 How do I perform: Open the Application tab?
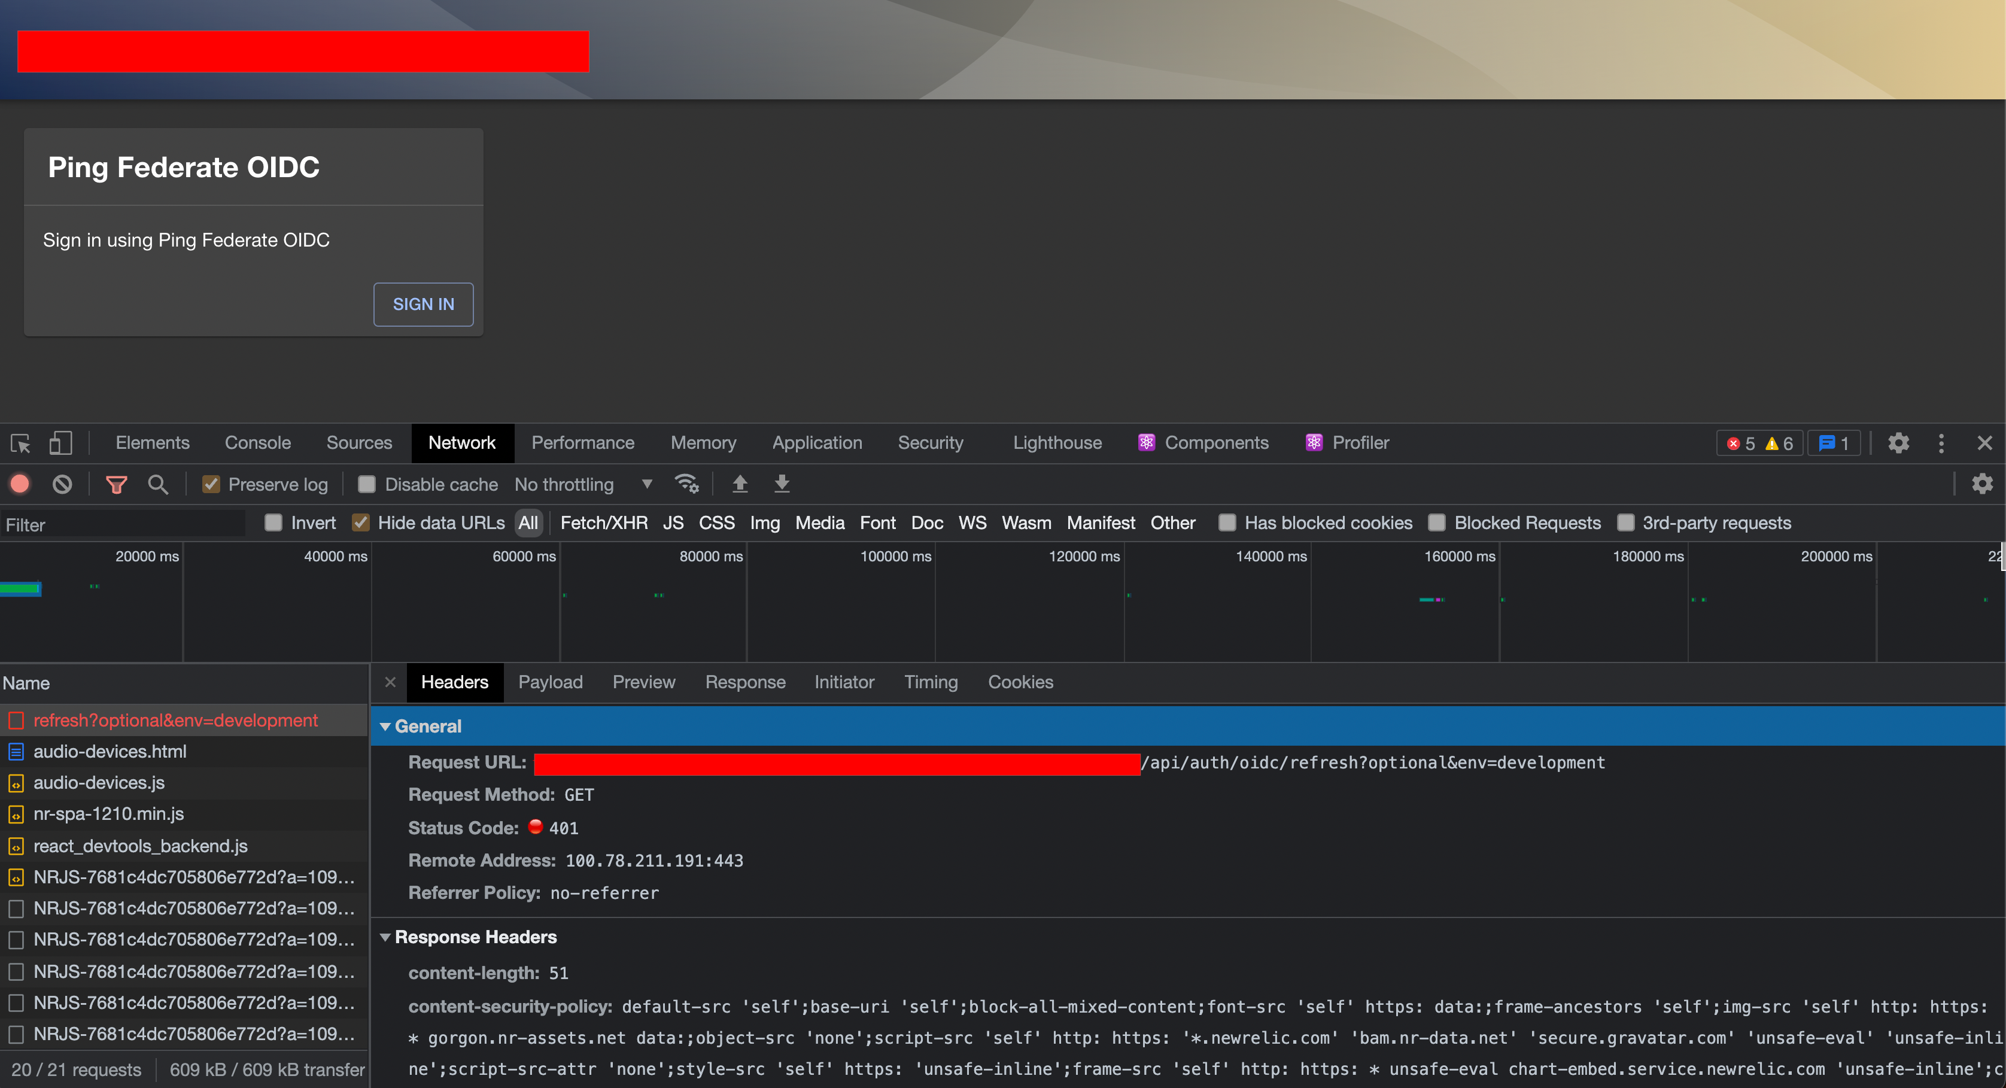[x=817, y=443]
